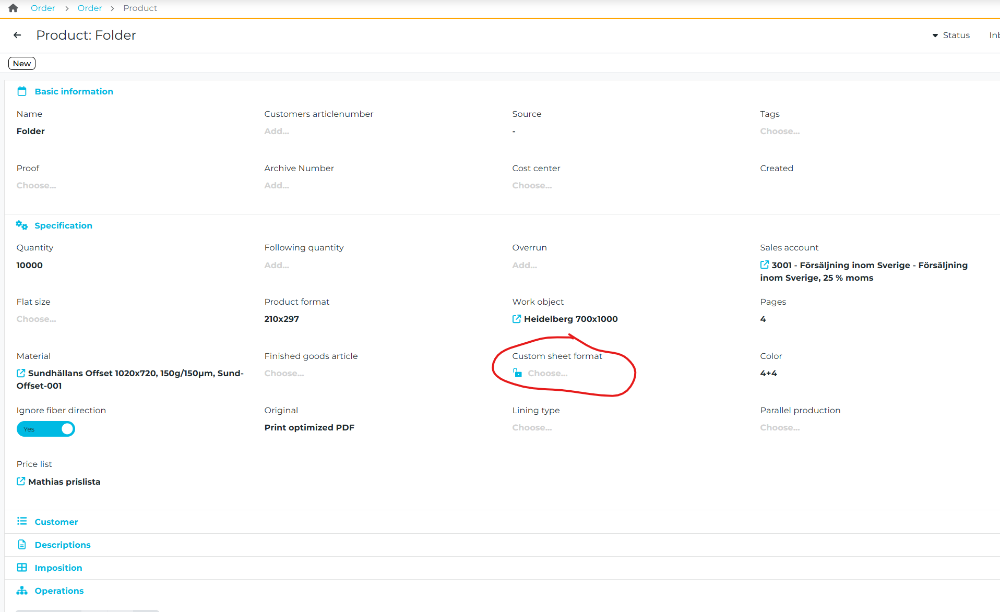Image resolution: width=1000 pixels, height=612 pixels.
Task: Expand the Operations section
Action: tap(59, 591)
